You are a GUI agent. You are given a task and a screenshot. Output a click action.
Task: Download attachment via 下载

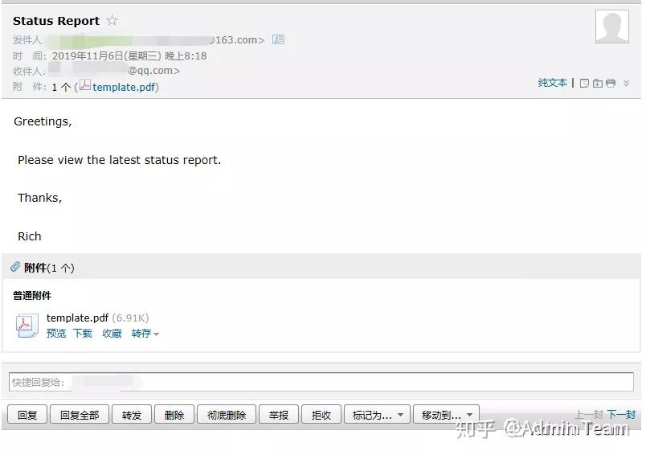(83, 333)
